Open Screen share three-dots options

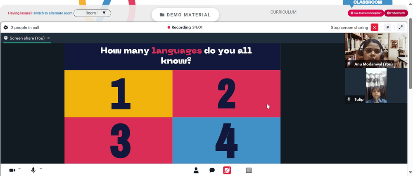(x=48, y=38)
